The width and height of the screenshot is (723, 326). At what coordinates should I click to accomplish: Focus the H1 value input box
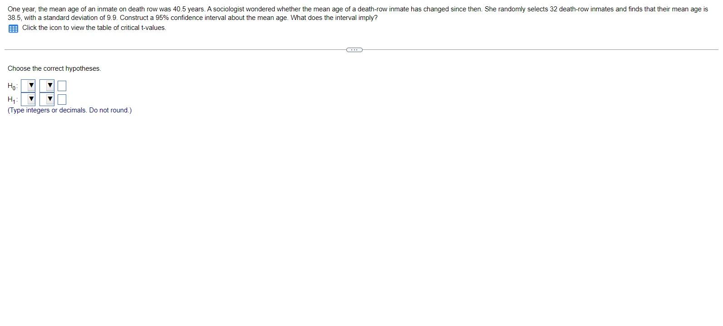point(62,99)
